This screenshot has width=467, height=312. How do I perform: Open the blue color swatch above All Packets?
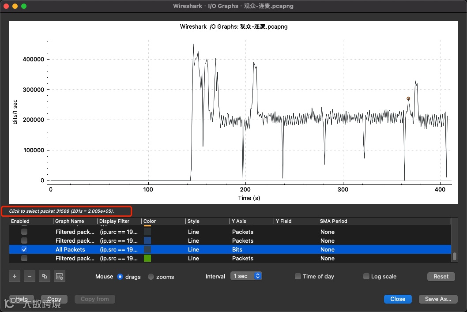147,241
